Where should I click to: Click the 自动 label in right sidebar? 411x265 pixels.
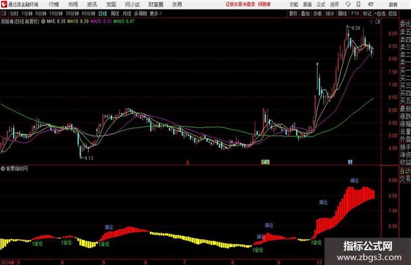[x=405, y=171]
